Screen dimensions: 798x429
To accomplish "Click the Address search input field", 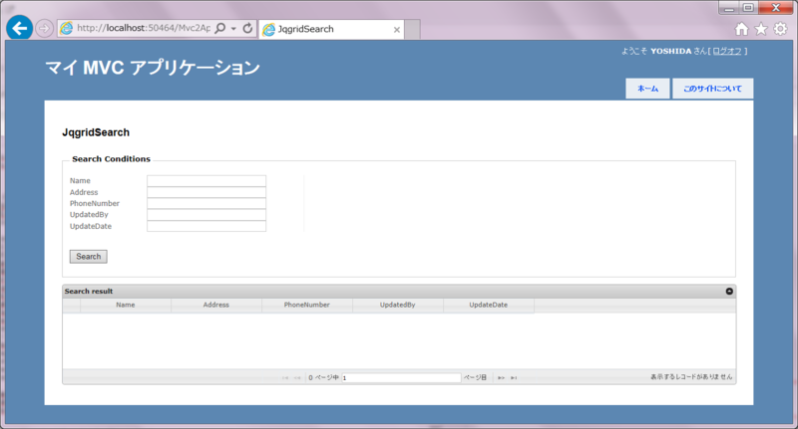I will tap(206, 192).
